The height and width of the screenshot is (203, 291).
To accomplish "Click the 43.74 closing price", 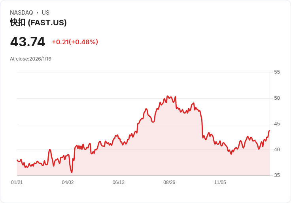I will [28, 42].
